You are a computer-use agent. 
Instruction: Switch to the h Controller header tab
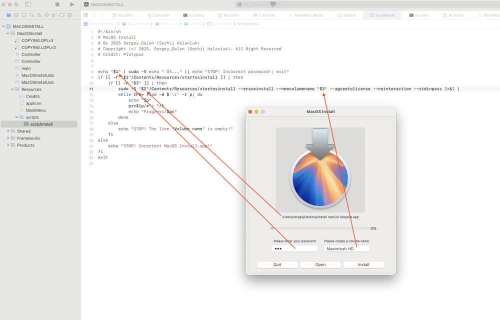pos(158,15)
